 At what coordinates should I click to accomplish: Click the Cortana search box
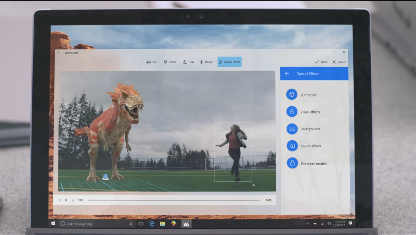[97, 224]
